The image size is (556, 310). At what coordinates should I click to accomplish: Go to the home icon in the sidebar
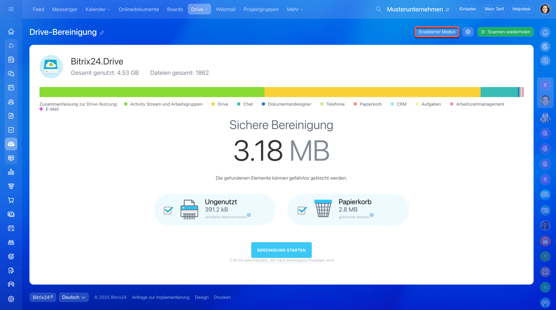coord(11,31)
